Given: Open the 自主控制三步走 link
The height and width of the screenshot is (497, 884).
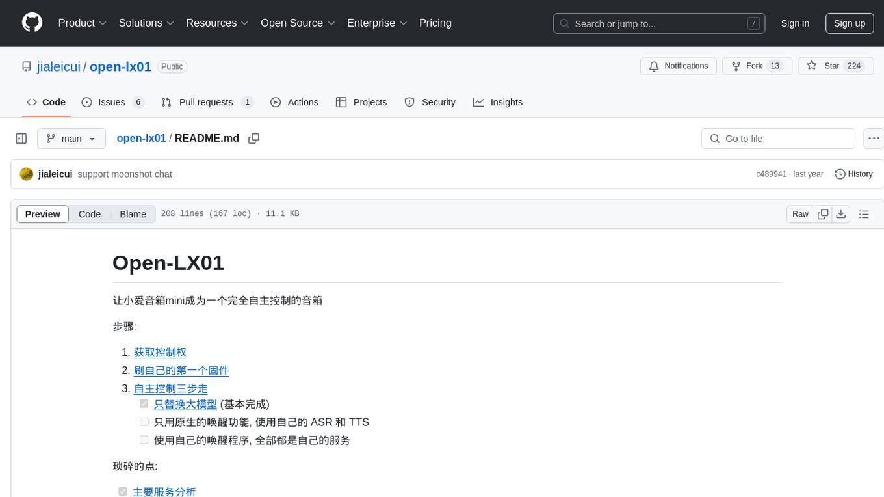Looking at the screenshot, I should (x=171, y=389).
